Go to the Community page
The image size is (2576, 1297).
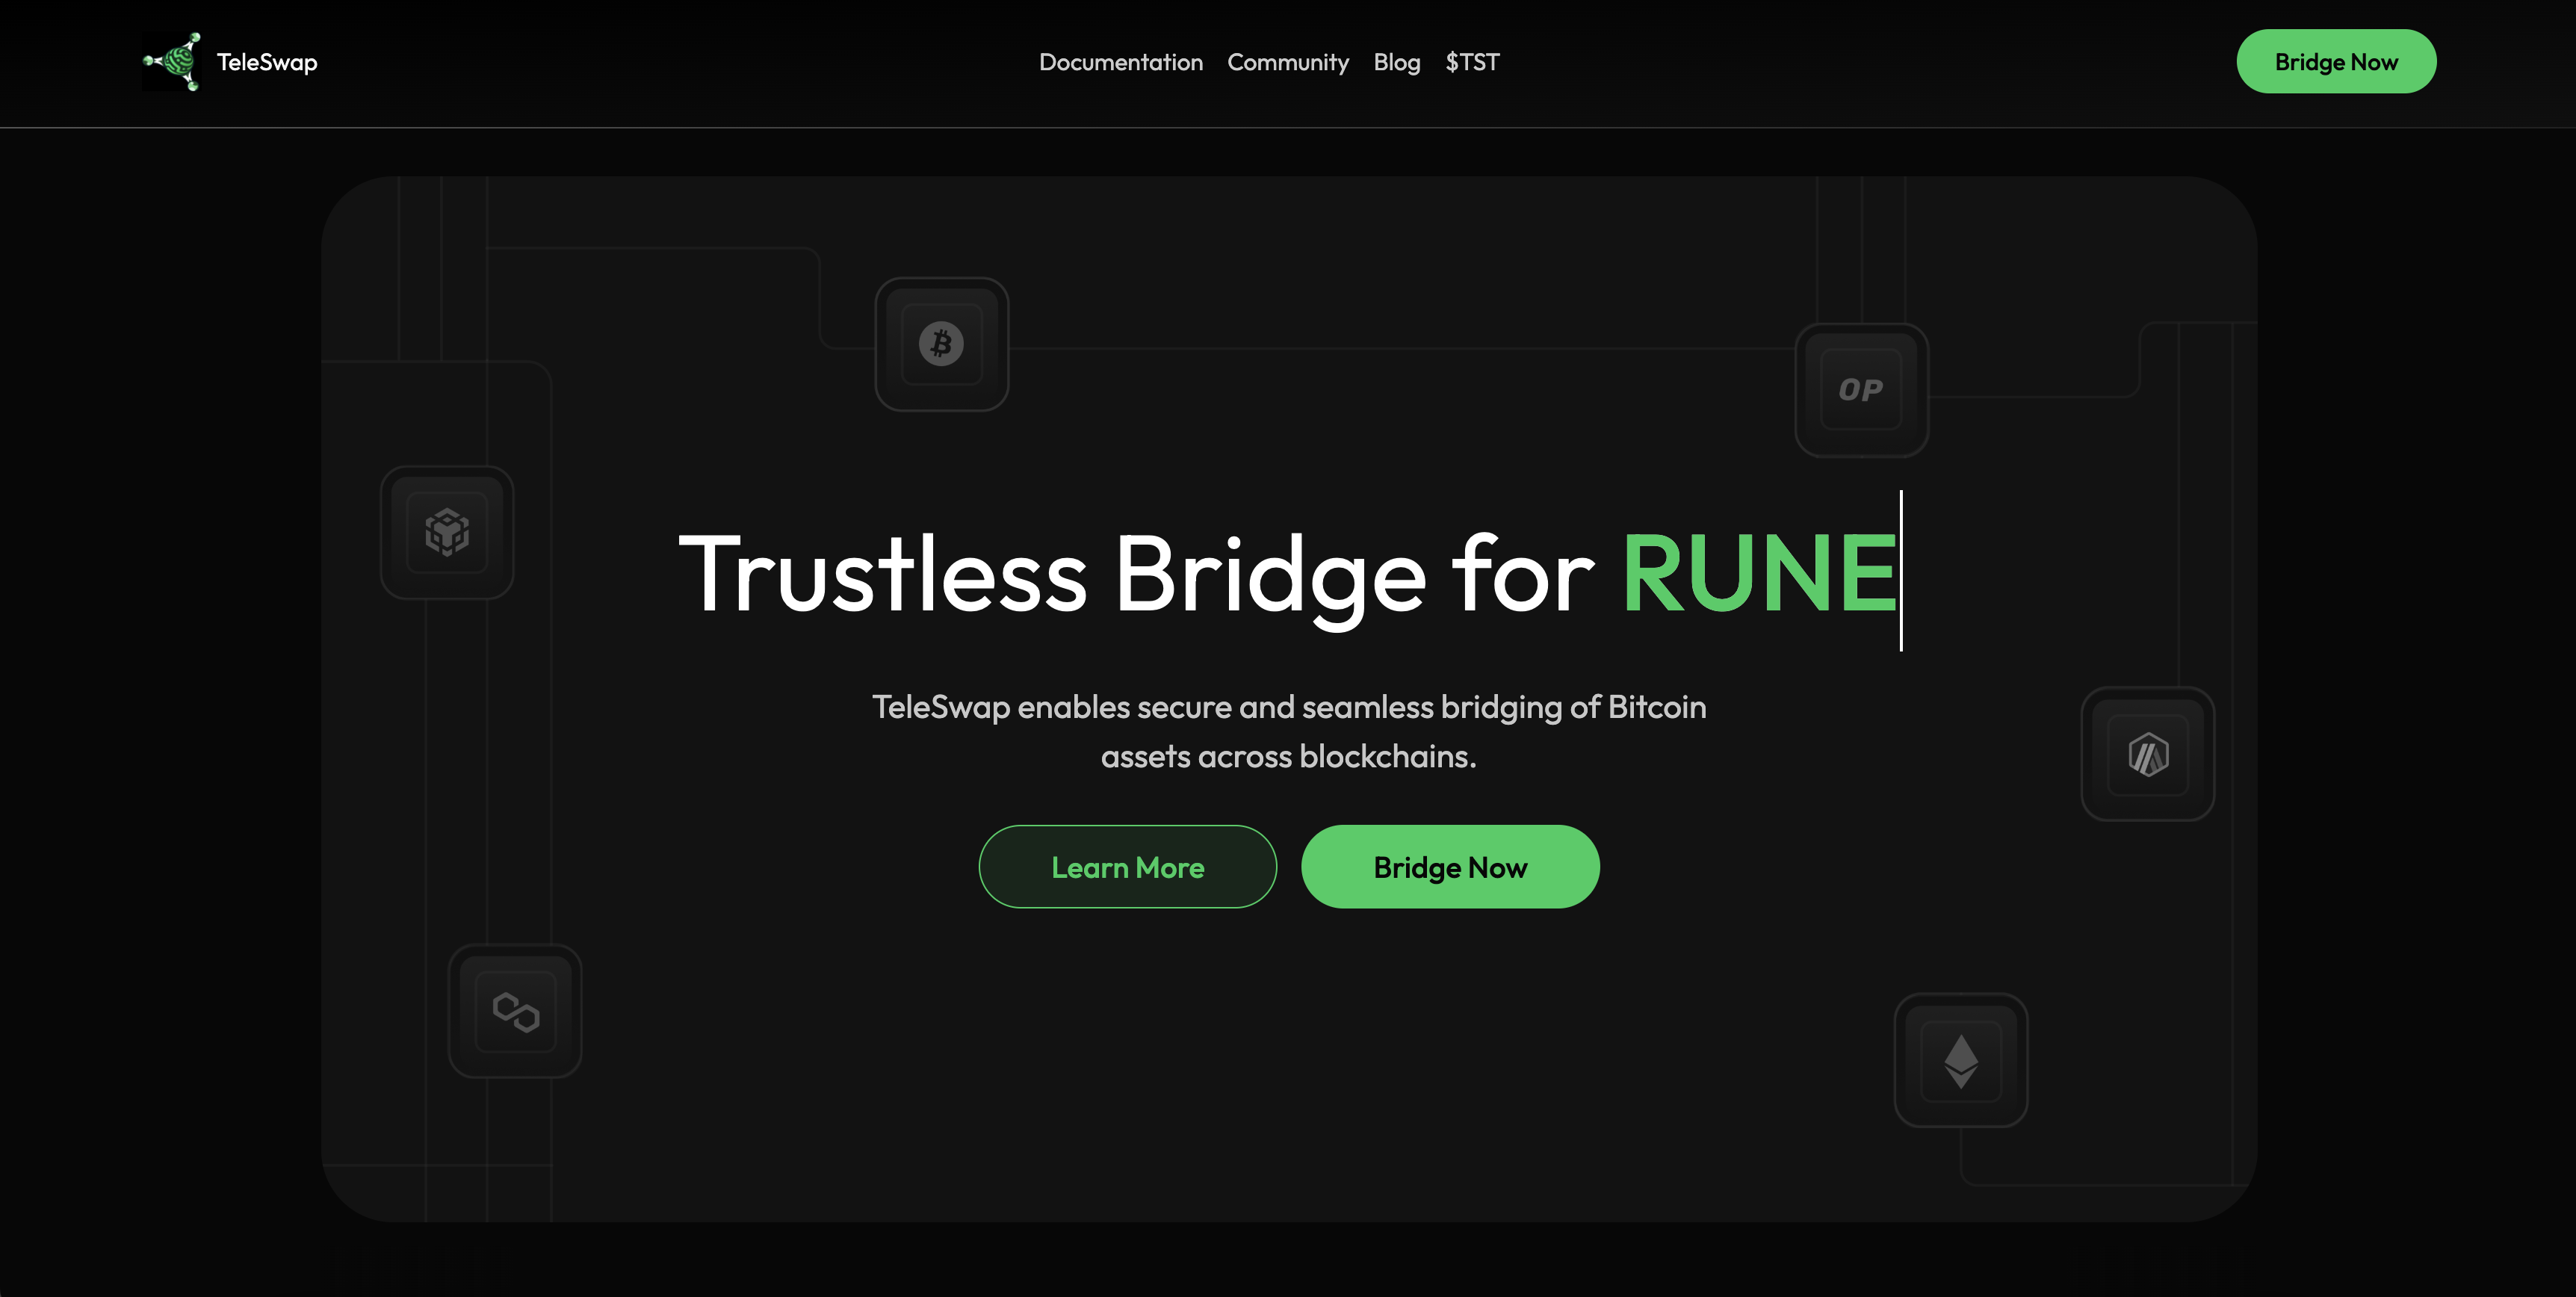tap(1287, 62)
